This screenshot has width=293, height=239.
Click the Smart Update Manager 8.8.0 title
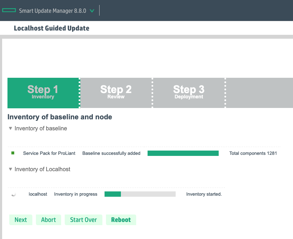[52, 11]
